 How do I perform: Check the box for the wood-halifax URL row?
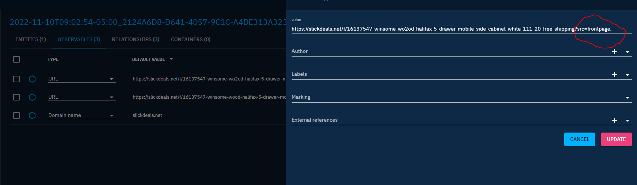click(16, 97)
